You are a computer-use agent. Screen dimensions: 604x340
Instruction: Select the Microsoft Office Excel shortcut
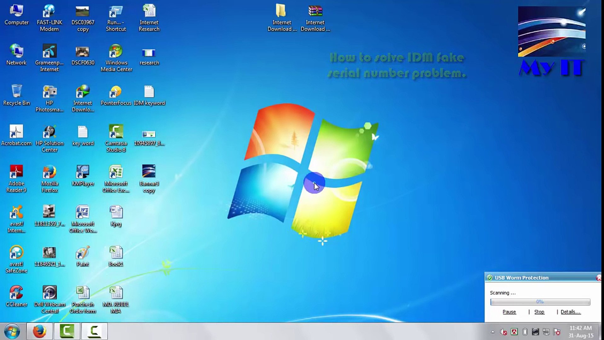click(116, 179)
